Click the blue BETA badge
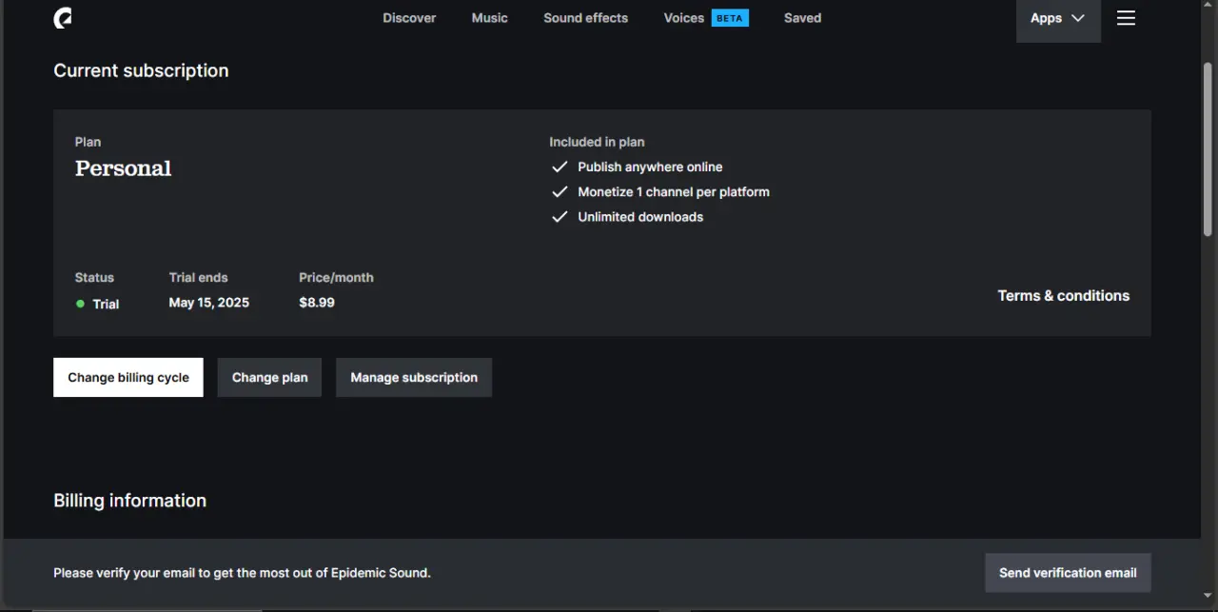This screenshot has height=612, width=1218. 730,18
